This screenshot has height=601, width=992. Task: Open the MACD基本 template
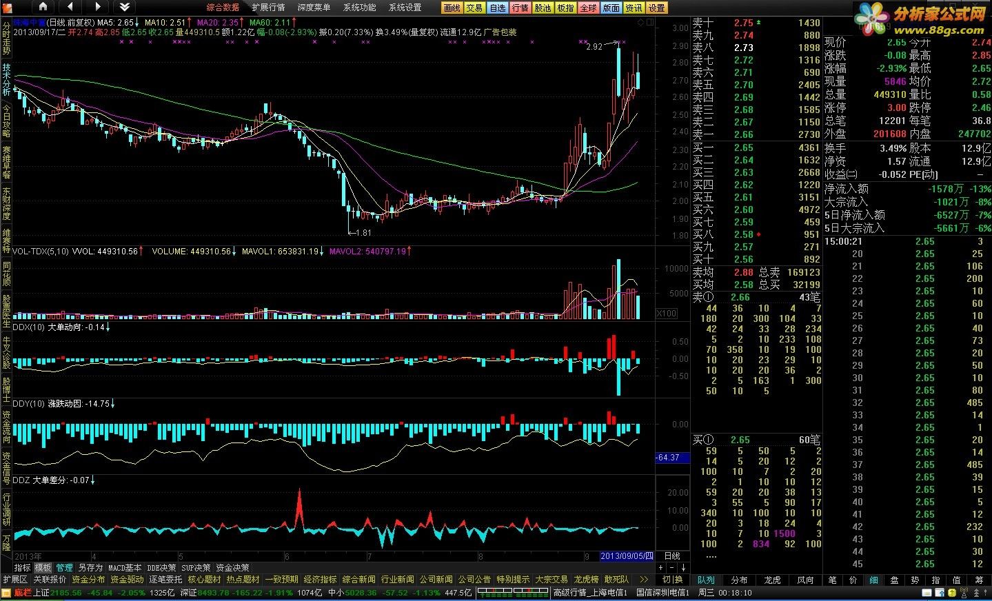[125, 568]
